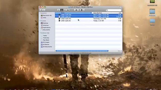Open Quick Look with the eye button

pyautogui.click(x=76, y=10)
